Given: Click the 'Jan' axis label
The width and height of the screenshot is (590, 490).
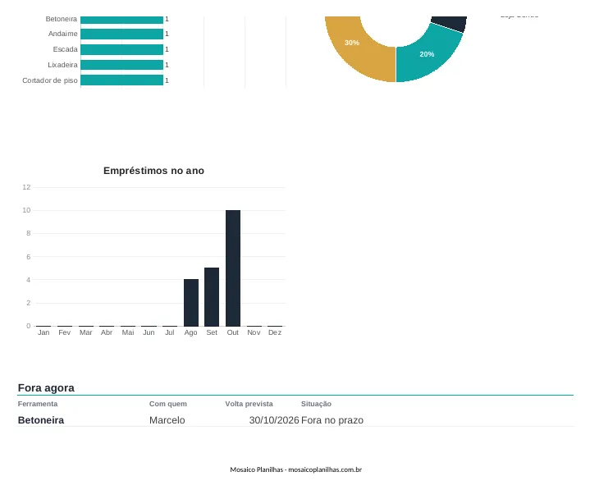Looking at the screenshot, I should coord(43,332).
